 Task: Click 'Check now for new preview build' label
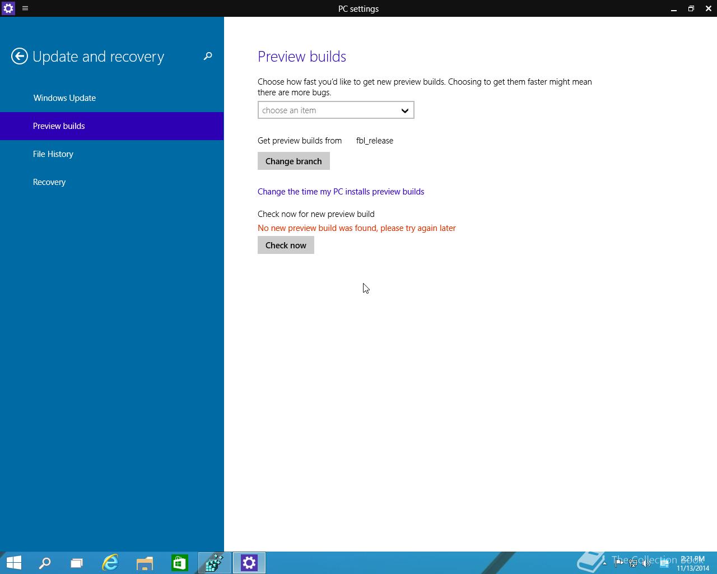click(316, 214)
